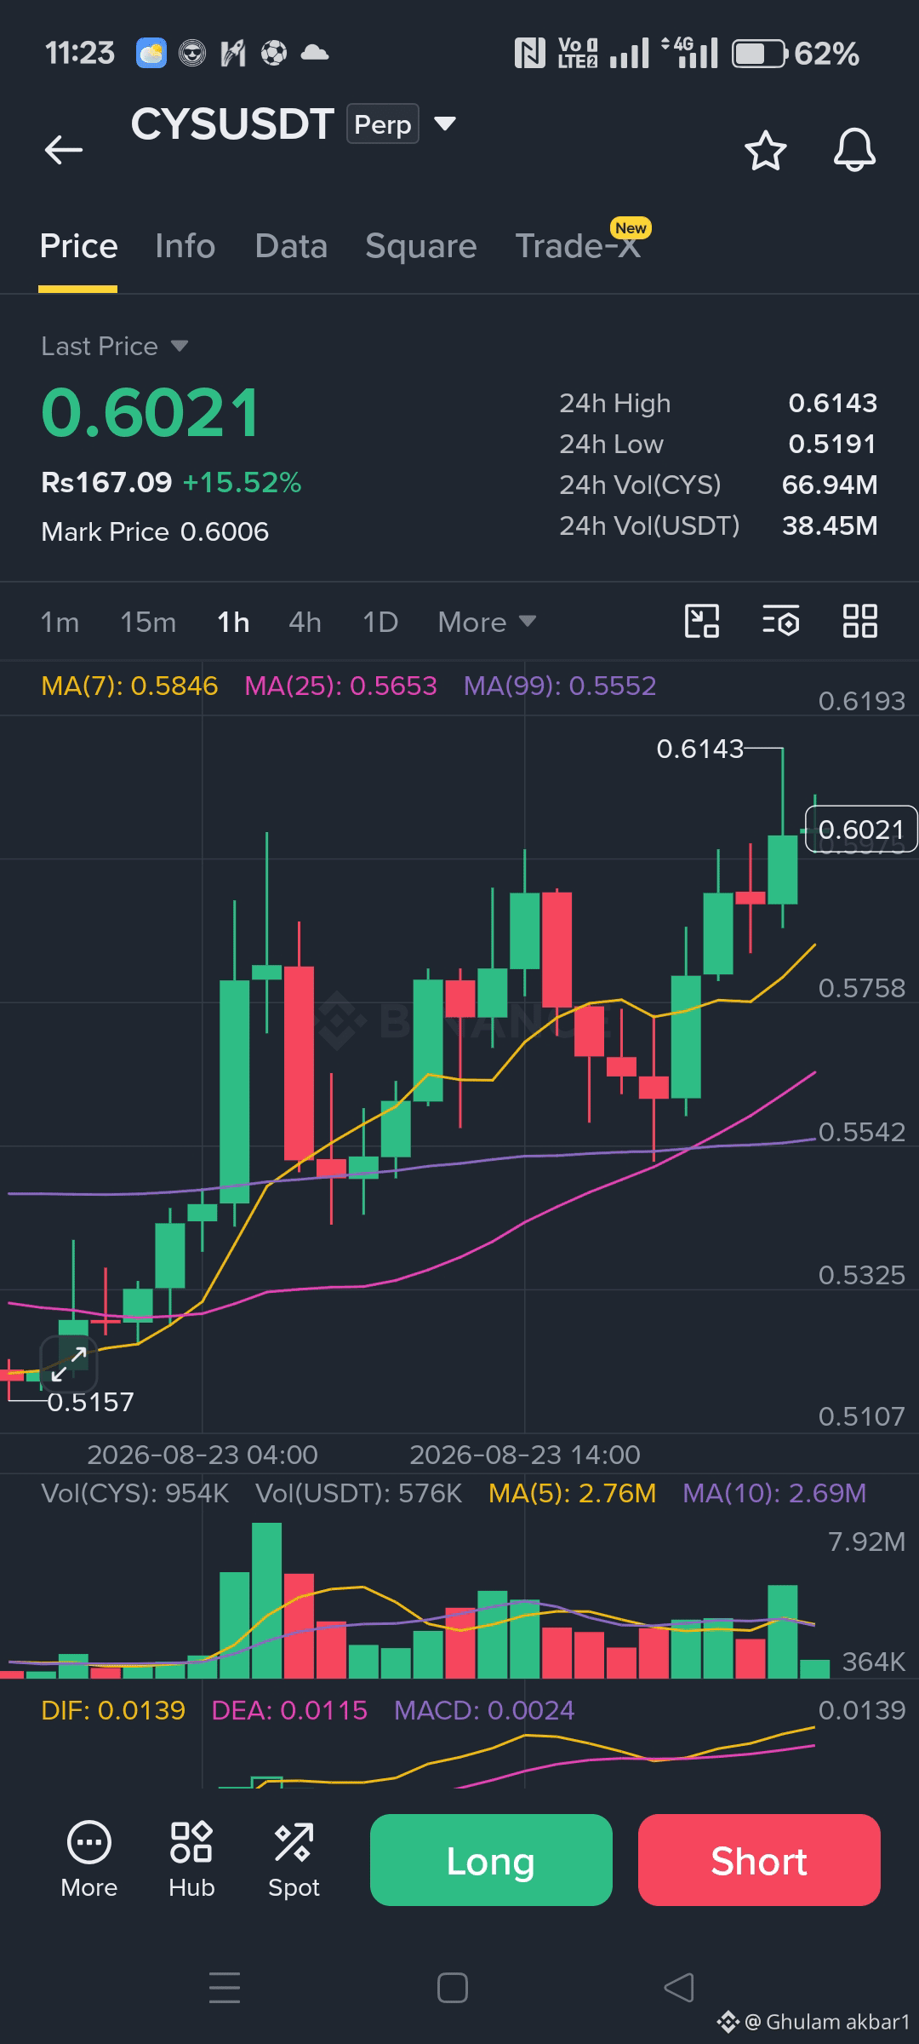Tap Vol(USDT) 576K label
This screenshot has width=919, height=2044.
click(x=358, y=1493)
